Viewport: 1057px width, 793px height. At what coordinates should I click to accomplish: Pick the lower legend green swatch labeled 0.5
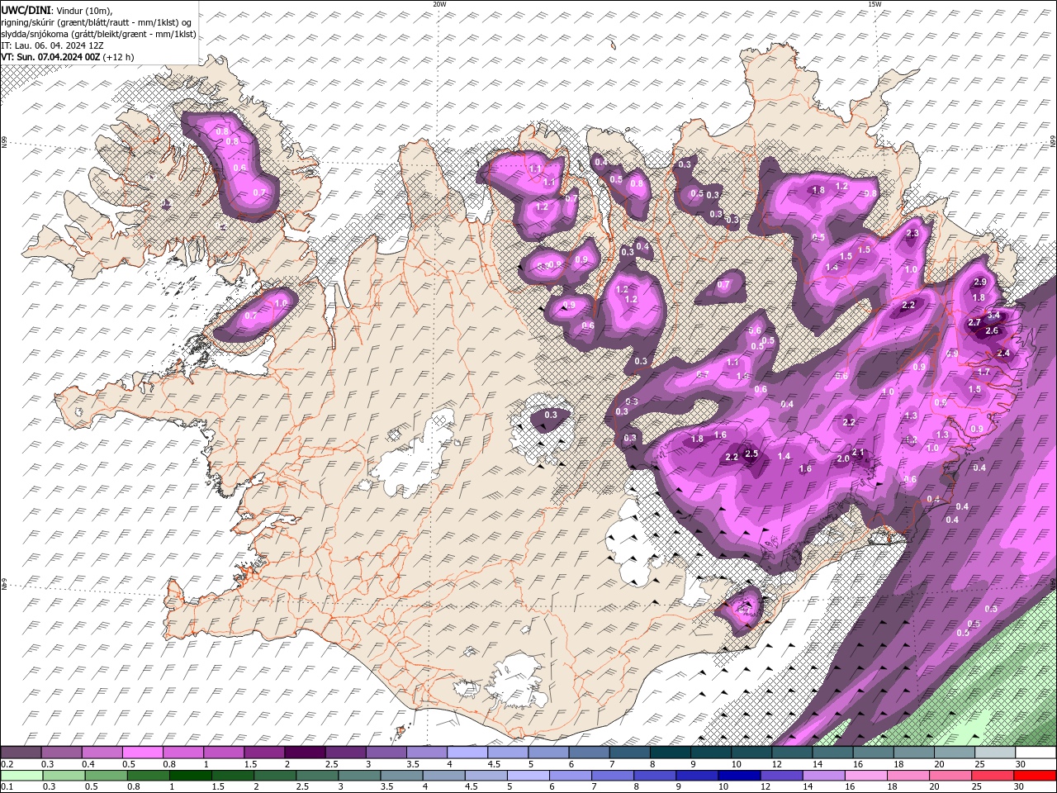tap(107, 776)
